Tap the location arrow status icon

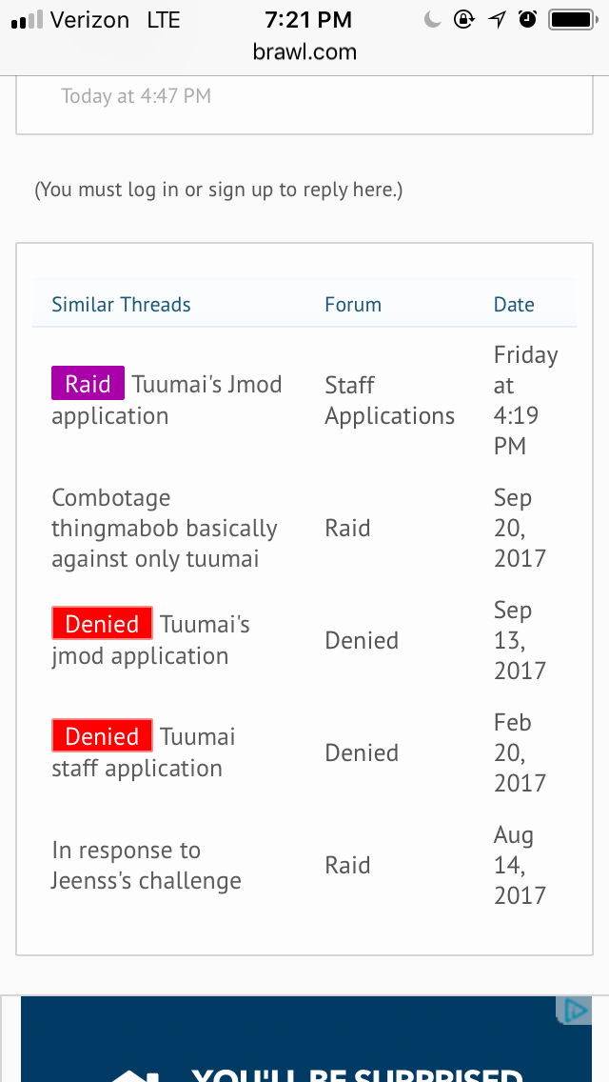click(x=497, y=19)
